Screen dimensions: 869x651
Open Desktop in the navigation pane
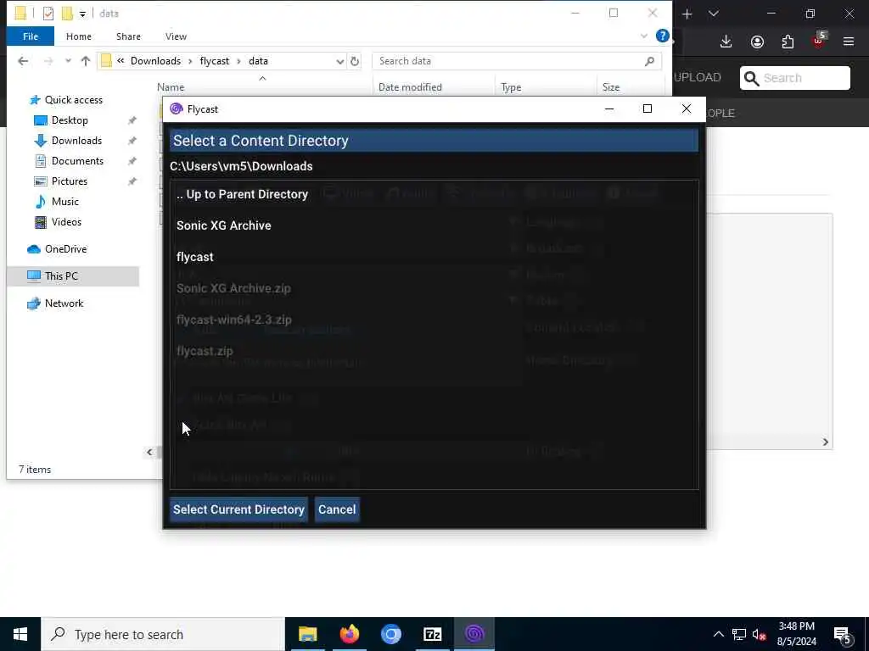tap(70, 120)
